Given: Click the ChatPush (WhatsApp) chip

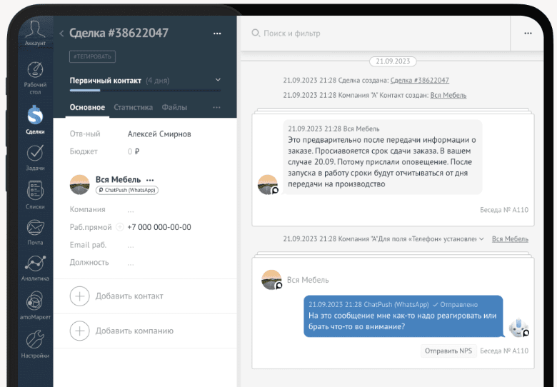Looking at the screenshot, I should (x=127, y=190).
